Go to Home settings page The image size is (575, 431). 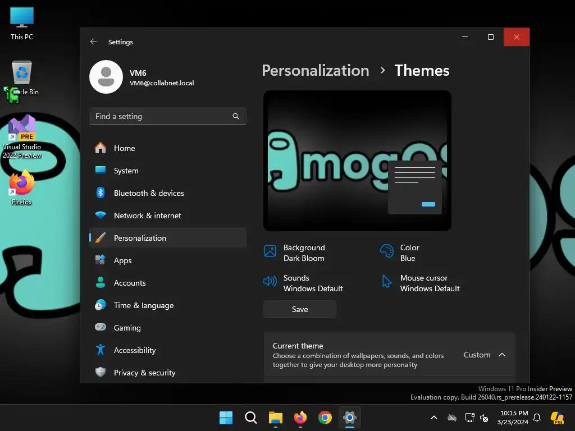168,148
